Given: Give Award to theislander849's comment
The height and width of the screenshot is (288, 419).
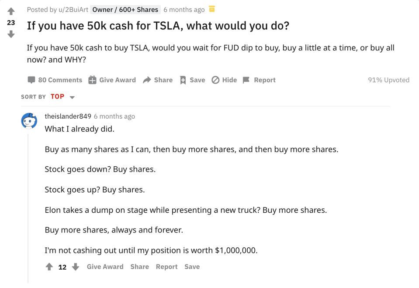Looking at the screenshot, I should click(x=105, y=267).
